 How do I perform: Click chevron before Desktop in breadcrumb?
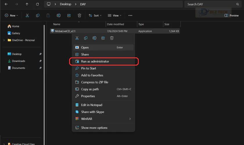[55, 4]
